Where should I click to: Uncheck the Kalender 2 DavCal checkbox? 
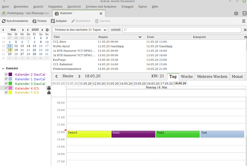point(6,75)
